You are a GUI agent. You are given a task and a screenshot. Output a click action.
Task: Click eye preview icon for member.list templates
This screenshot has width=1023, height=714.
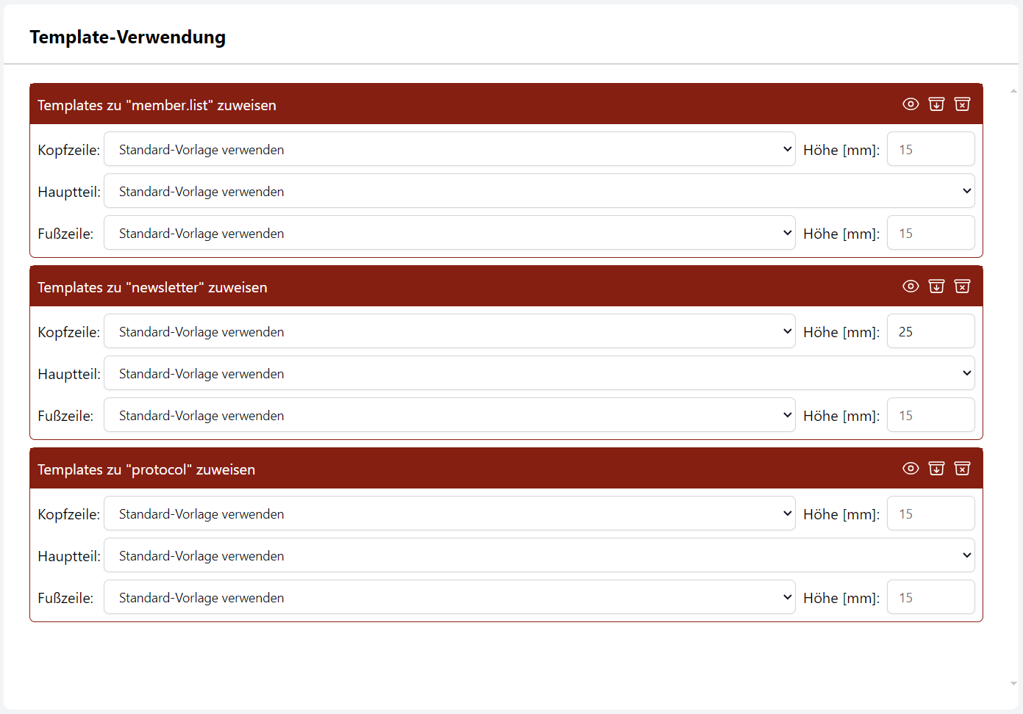click(910, 104)
